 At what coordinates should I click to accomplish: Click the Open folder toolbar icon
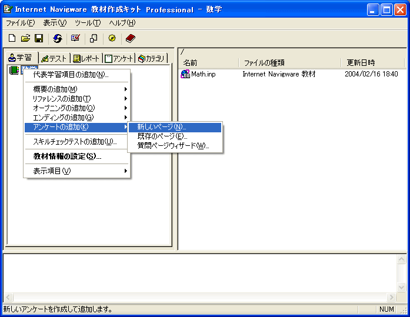click(26, 38)
